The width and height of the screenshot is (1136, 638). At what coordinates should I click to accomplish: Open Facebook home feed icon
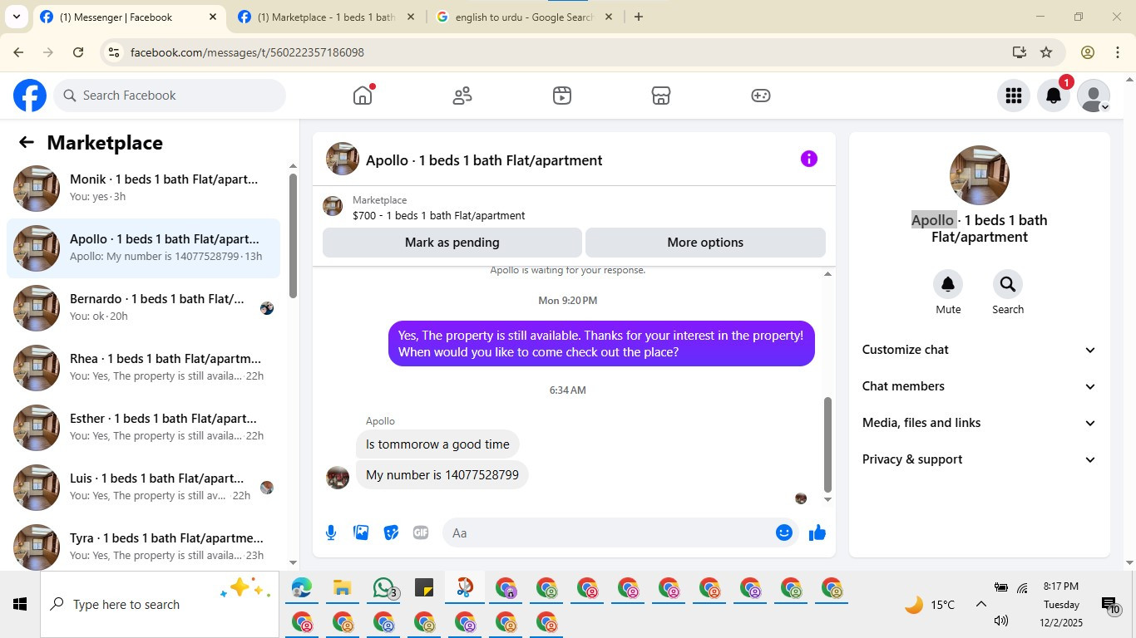click(x=363, y=96)
